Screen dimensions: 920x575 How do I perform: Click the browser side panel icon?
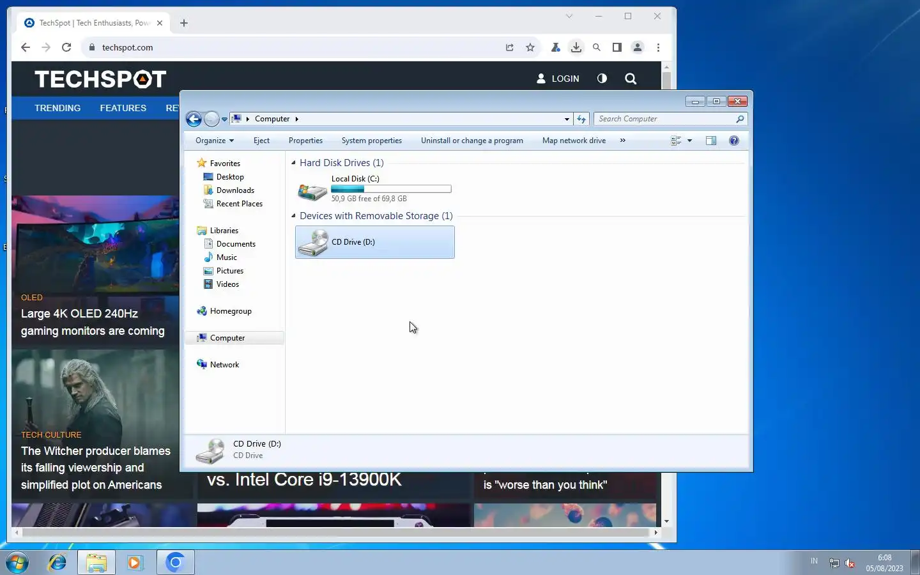617,47
